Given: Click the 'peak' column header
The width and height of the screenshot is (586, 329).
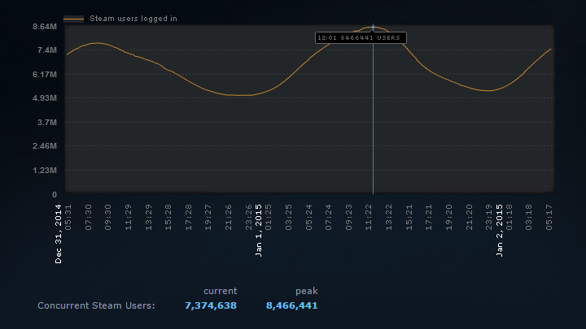Looking at the screenshot, I should point(307,291).
